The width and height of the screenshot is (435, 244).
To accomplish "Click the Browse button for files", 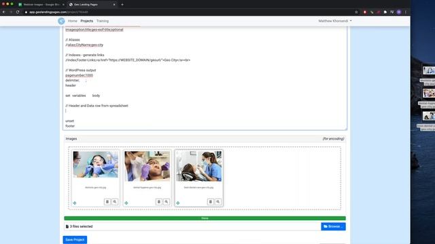I will pyautogui.click(x=333, y=226).
